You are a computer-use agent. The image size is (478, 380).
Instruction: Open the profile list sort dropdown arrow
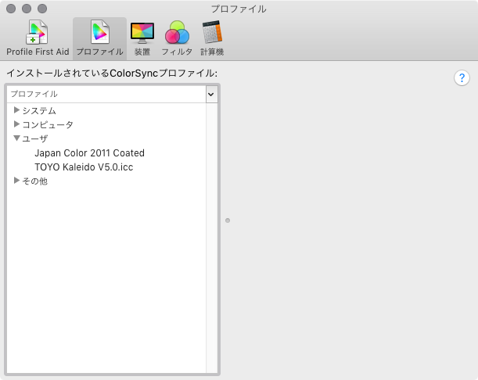pyautogui.click(x=211, y=94)
